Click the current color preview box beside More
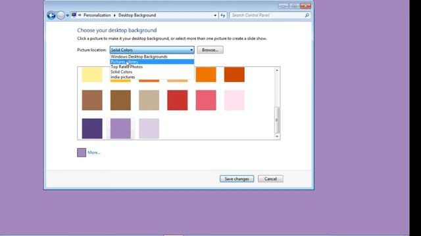 [82, 153]
